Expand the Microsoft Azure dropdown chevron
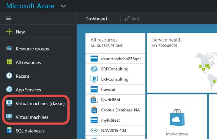The width and height of the screenshot is (217, 139). click(x=63, y=6)
